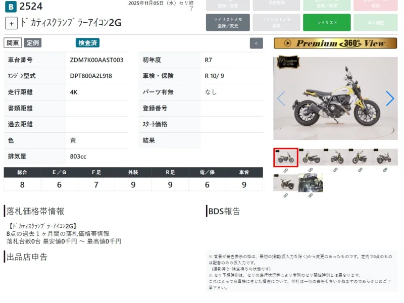Click the 出品店申告 heading

27,257
